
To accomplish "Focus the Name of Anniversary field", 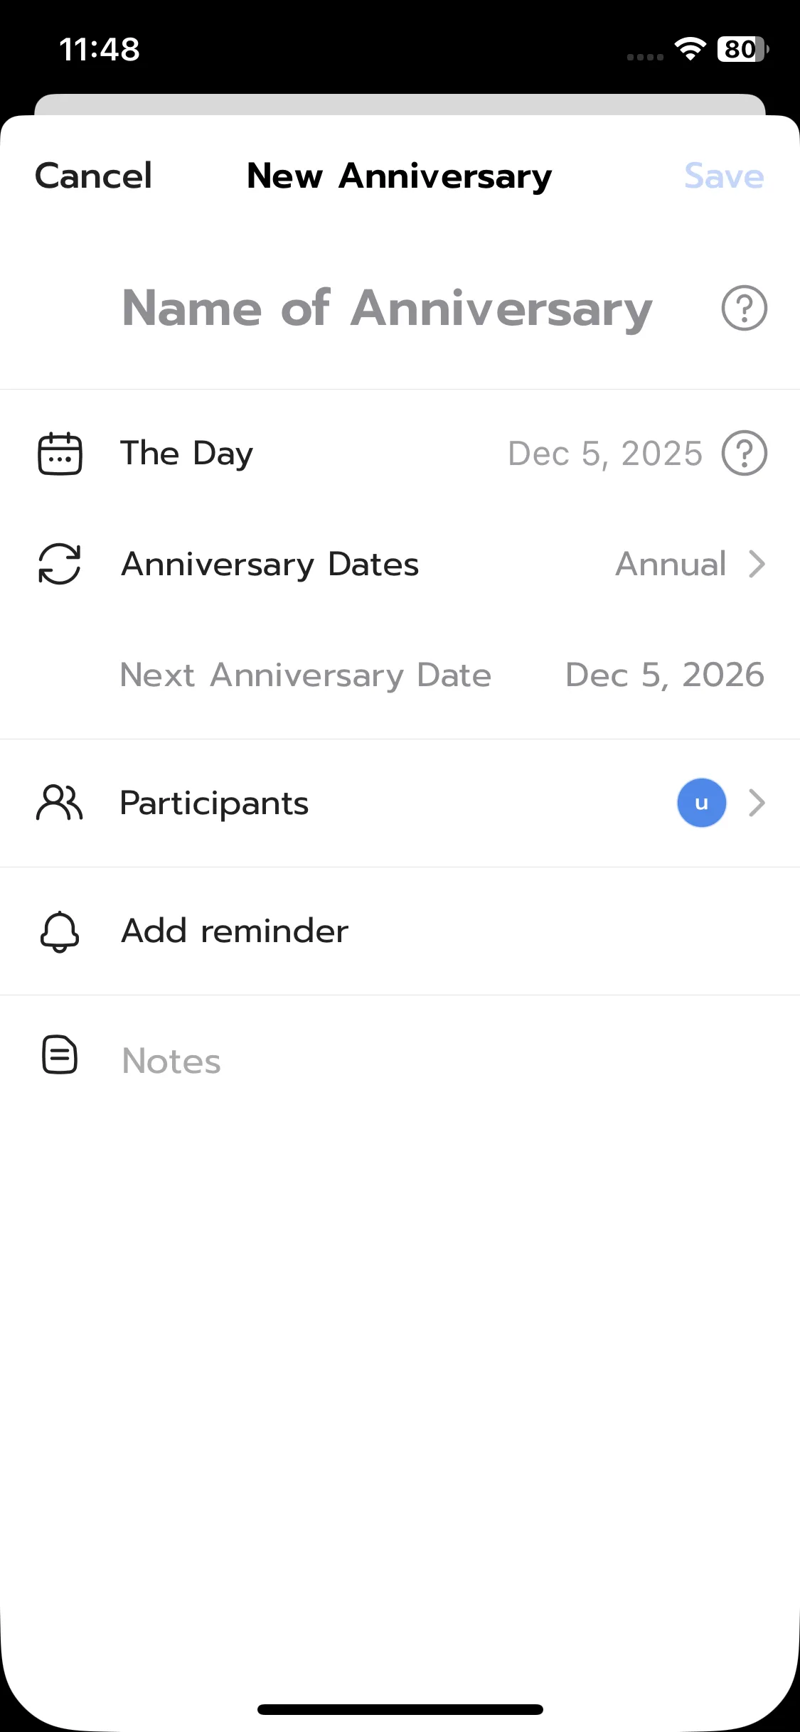I will [x=387, y=309].
